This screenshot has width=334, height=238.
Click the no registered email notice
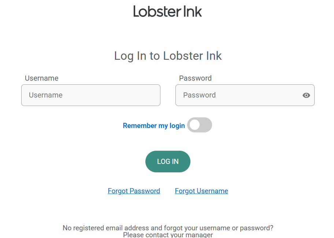tap(167, 228)
